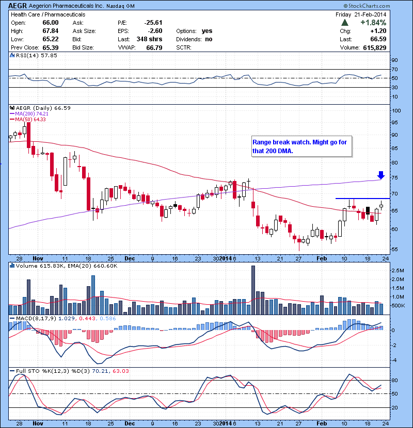Click the tallest volume spike bar near Jan 13
This screenshot has height=428, width=413.
click(253, 290)
